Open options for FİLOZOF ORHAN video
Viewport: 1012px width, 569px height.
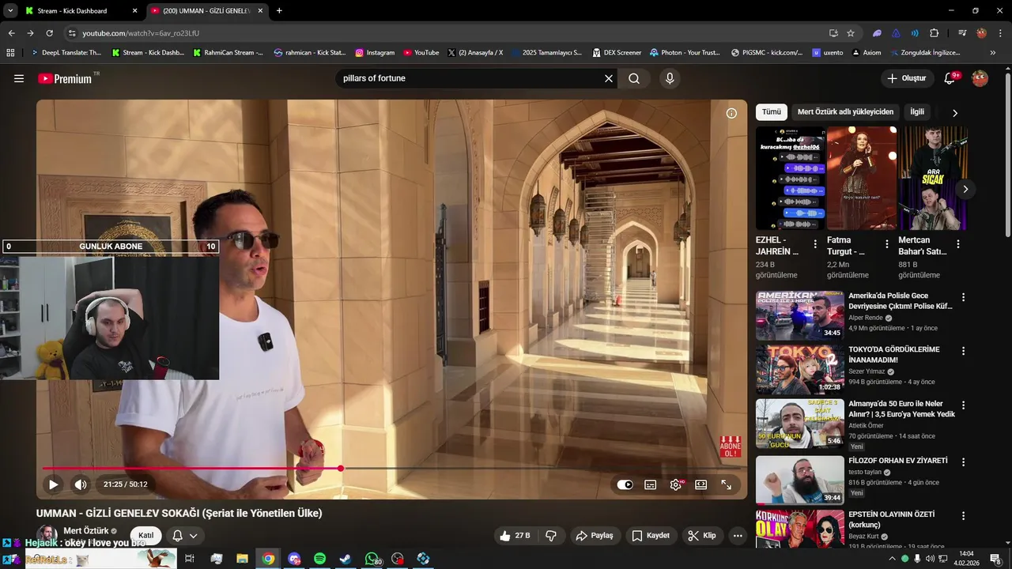pyautogui.click(x=963, y=461)
